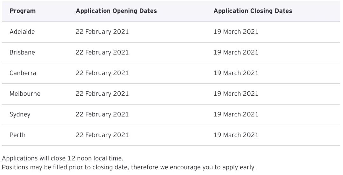
Task: Click the Application Opening Dates header
Action: [x=116, y=11]
